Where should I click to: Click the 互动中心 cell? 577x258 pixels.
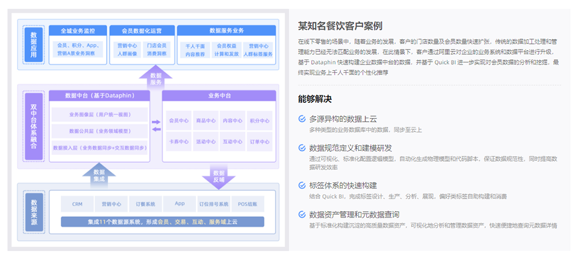232,141
